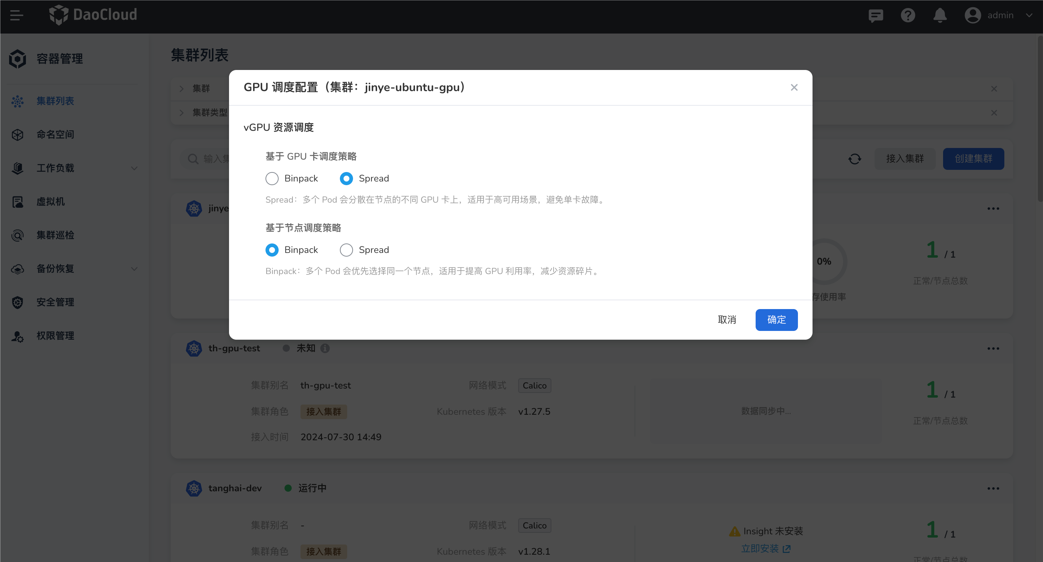Open the messages chat icon
Screen dimensions: 1043x562
coord(875,15)
